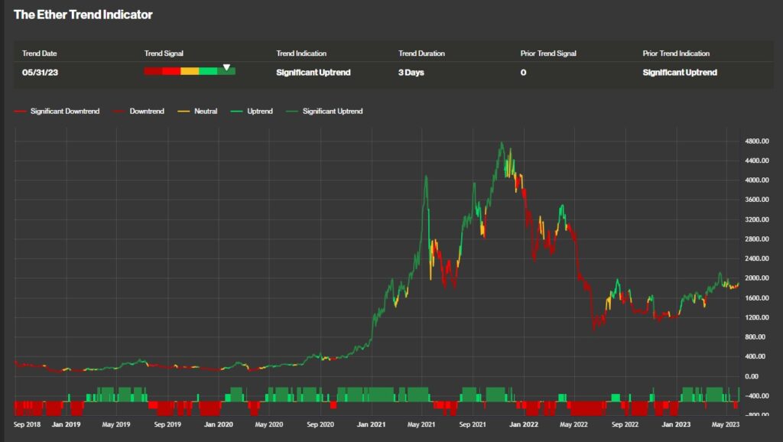The height and width of the screenshot is (442, 783).
Task: Click the Sep 2021 date axis label
Action: (x=473, y=424)
